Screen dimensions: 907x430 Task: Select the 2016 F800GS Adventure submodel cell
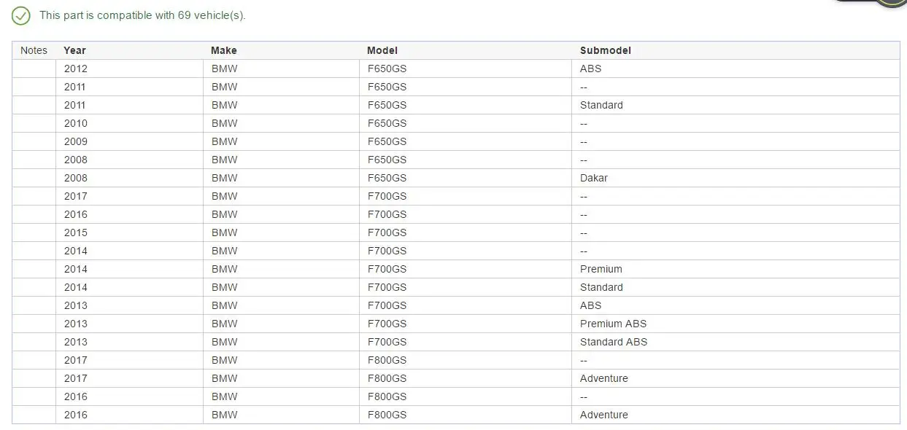(x=603, y=415)
